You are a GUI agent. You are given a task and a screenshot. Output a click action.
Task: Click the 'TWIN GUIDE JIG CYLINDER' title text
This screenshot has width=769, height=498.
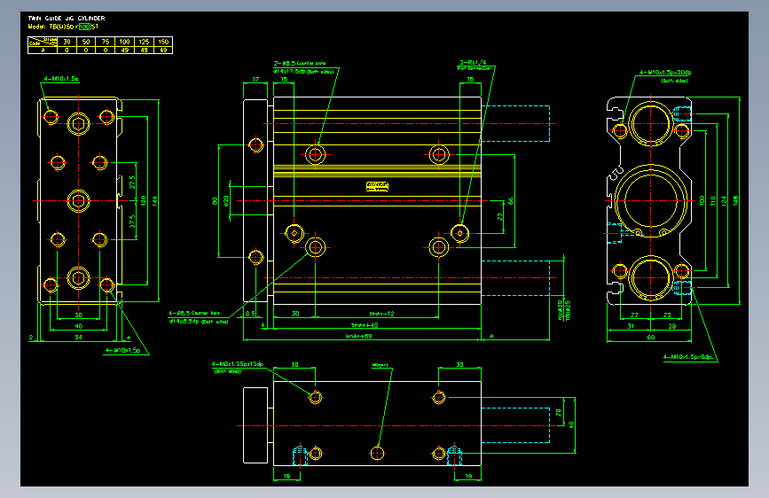(x=67, y=18)
